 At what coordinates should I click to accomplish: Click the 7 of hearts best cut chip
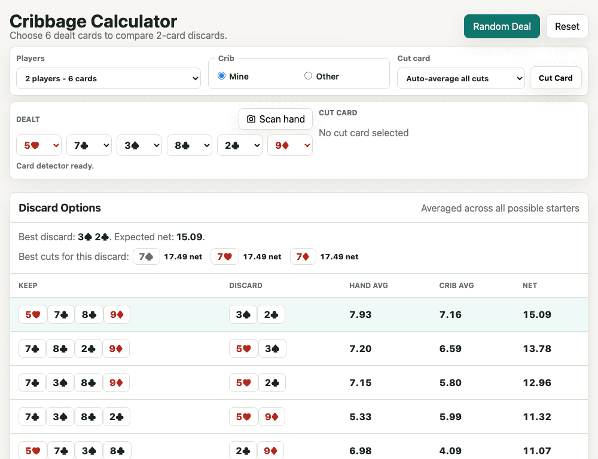[x=225, y=256]
